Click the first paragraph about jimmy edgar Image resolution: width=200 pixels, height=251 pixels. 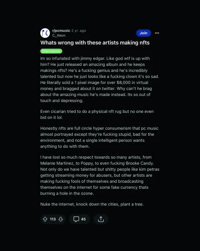pos(100,80)
